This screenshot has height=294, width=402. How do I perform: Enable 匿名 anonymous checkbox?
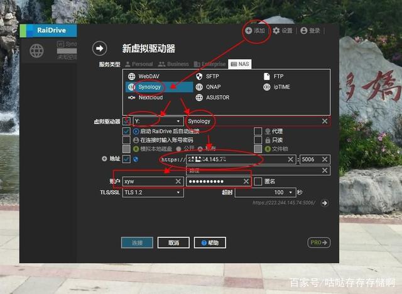258,181
